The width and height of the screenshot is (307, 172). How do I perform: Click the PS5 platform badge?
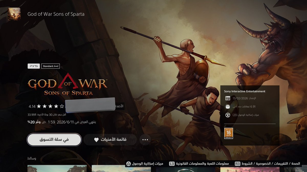(34, 66)
